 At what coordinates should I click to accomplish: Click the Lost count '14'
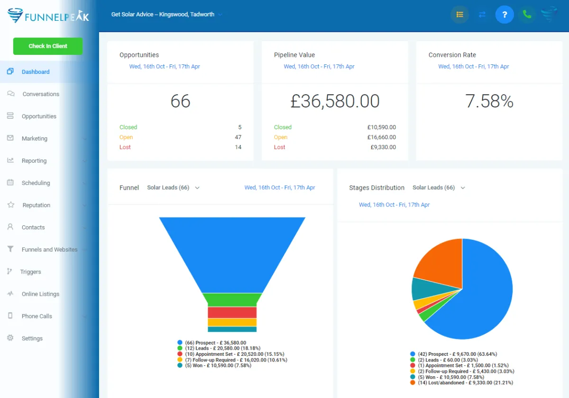point(238,147)
